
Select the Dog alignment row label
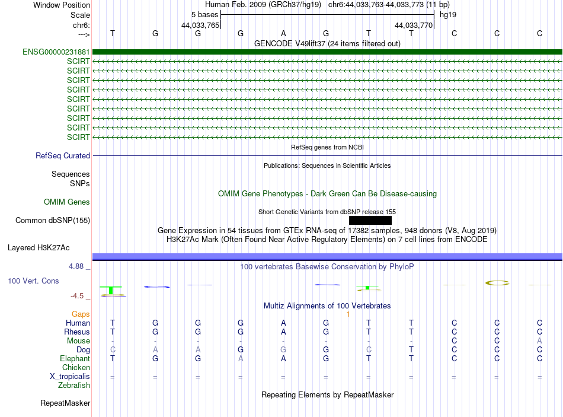(x=83, y=350)
